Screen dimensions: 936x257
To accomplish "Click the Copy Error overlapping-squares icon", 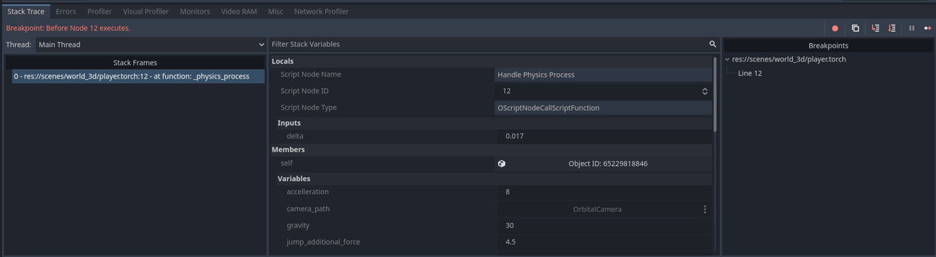I will coord(855,28).
